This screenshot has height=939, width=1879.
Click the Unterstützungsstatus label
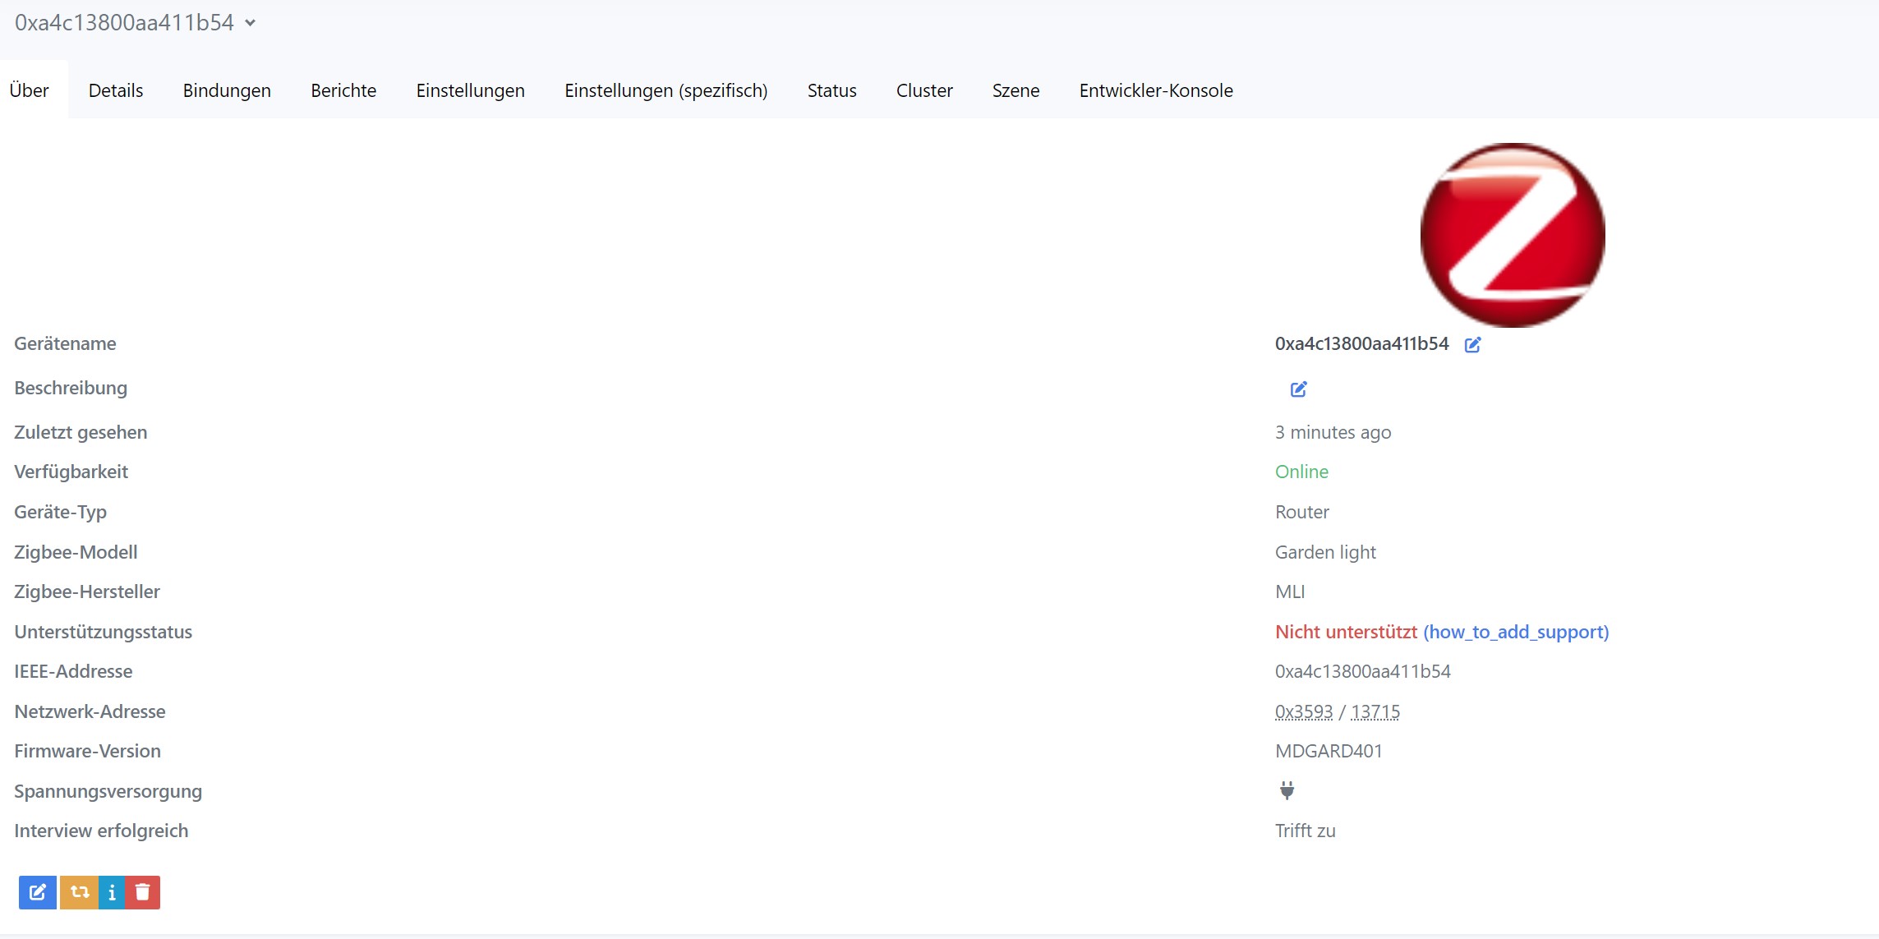point(103,632)
